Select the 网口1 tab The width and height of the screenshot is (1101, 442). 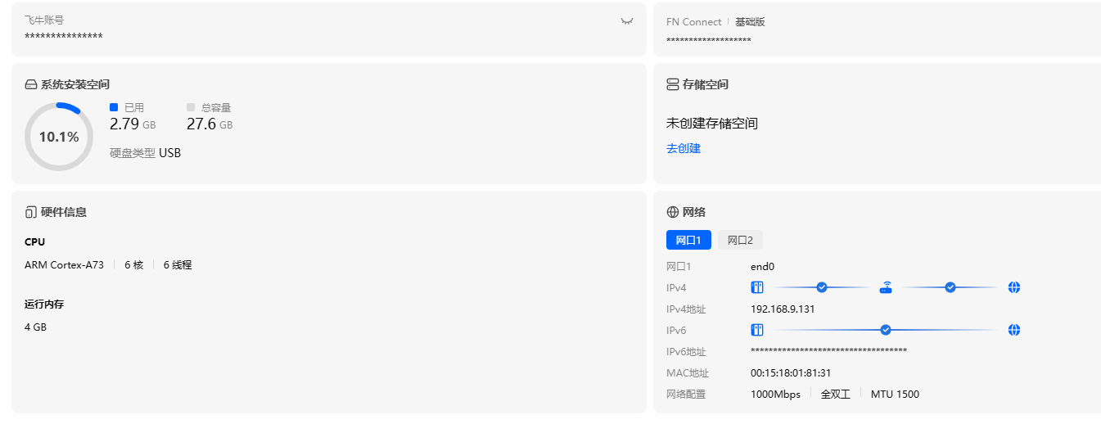tap(688, 240)
